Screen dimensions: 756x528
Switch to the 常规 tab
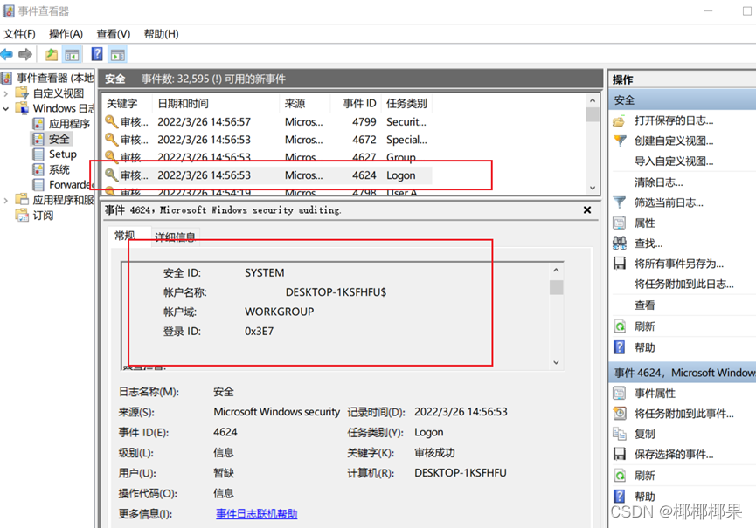(x=124, y=236)
